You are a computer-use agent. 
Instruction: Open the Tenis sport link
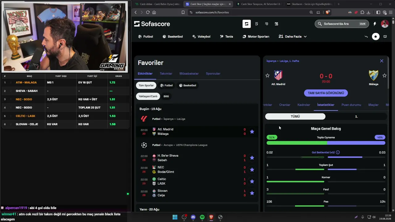pyautogui.click(x=227, y=36)
